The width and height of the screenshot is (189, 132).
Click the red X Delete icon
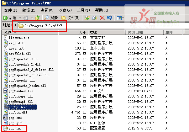(x=102, y=18)
